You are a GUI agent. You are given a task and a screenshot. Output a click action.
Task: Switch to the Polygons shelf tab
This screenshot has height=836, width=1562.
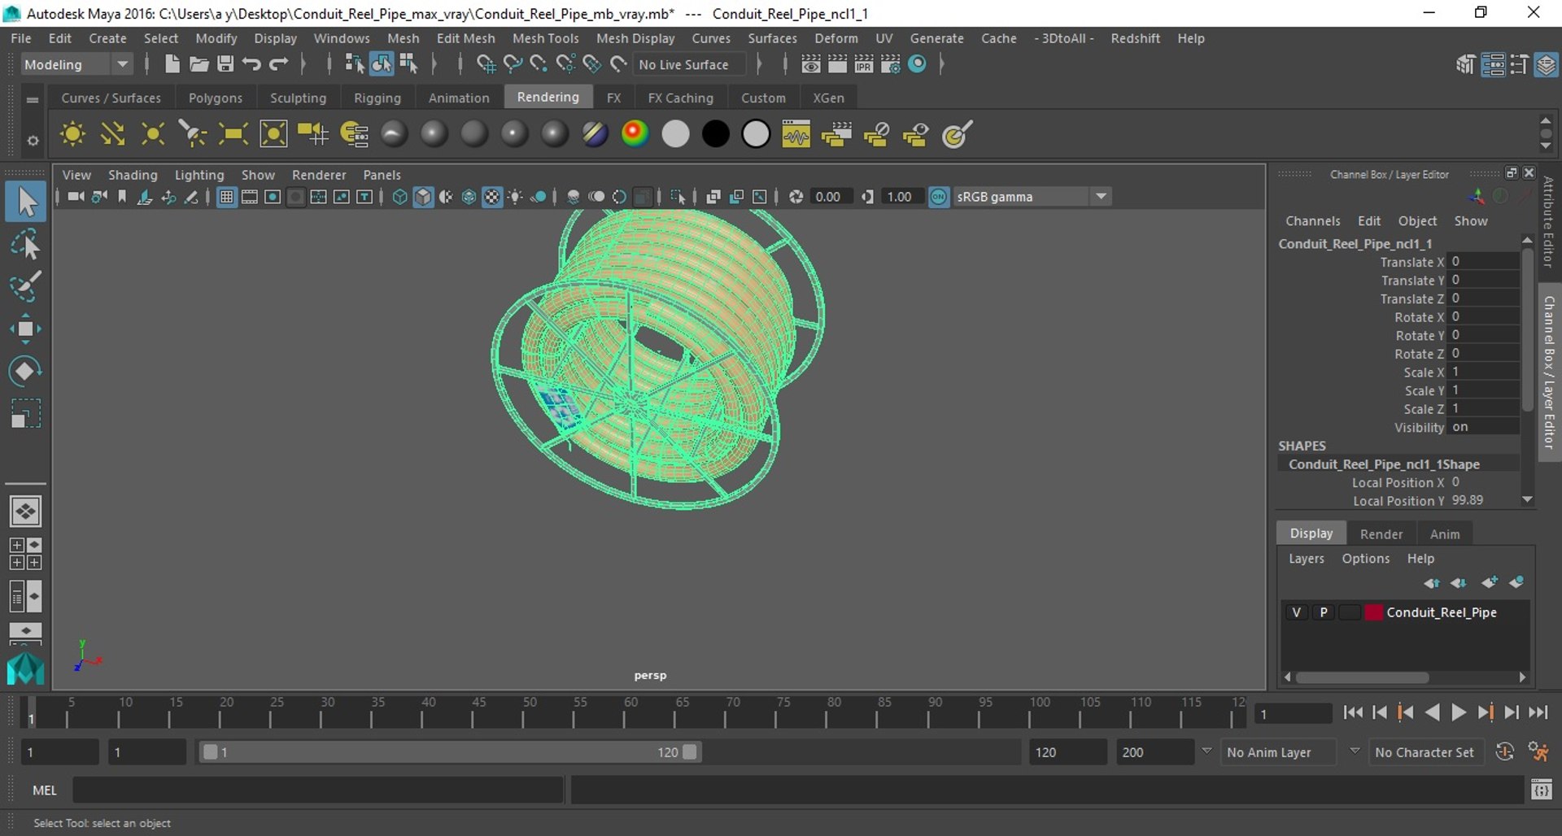click(x=215, y=98)
